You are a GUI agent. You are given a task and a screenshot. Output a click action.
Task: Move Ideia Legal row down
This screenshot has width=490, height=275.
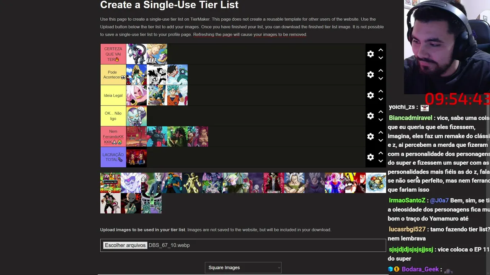381,99
